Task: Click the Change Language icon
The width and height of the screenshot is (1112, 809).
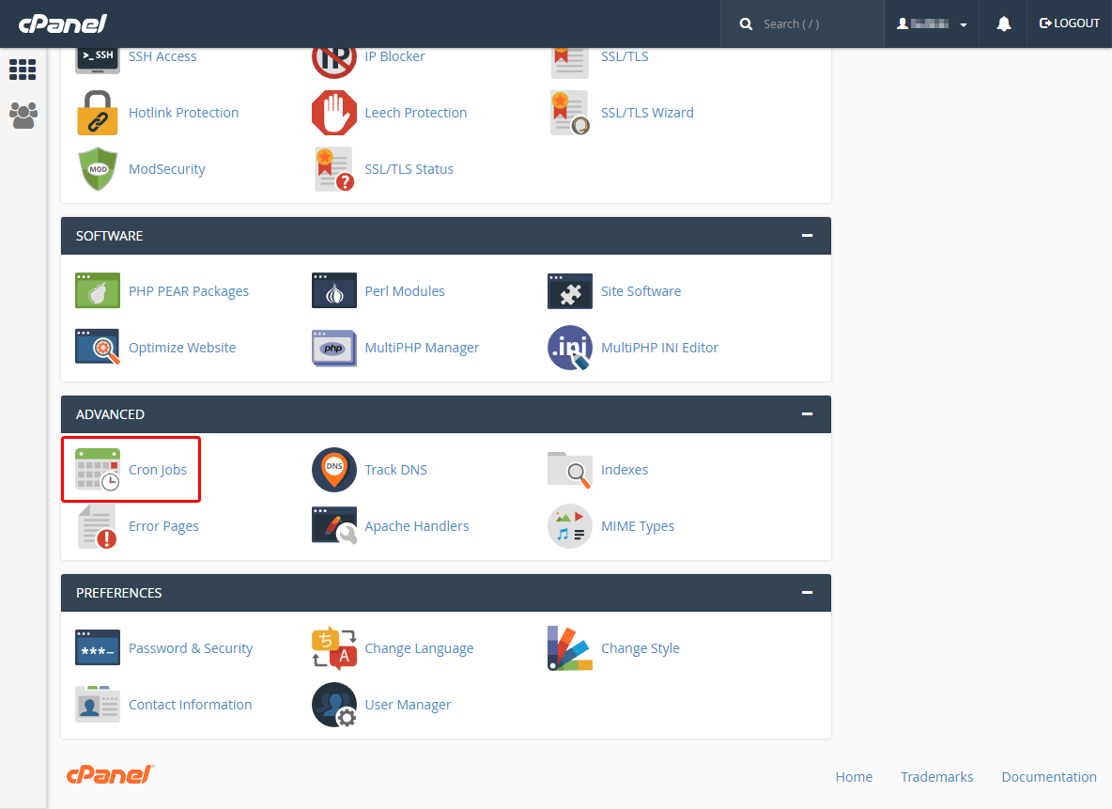Action: point(334,648)
